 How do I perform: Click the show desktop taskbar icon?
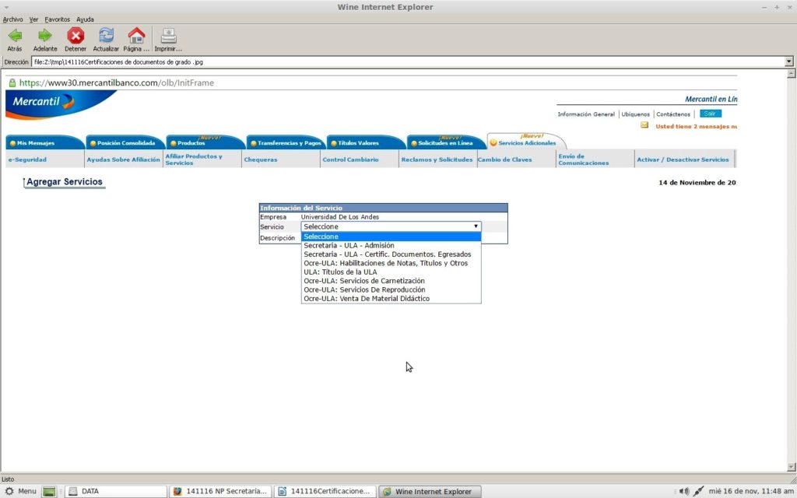coord(49,492)
